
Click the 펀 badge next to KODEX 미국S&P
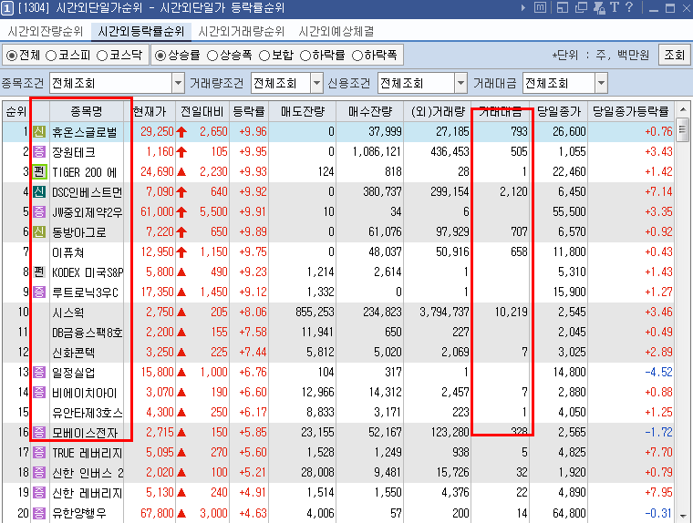point(39,272)
